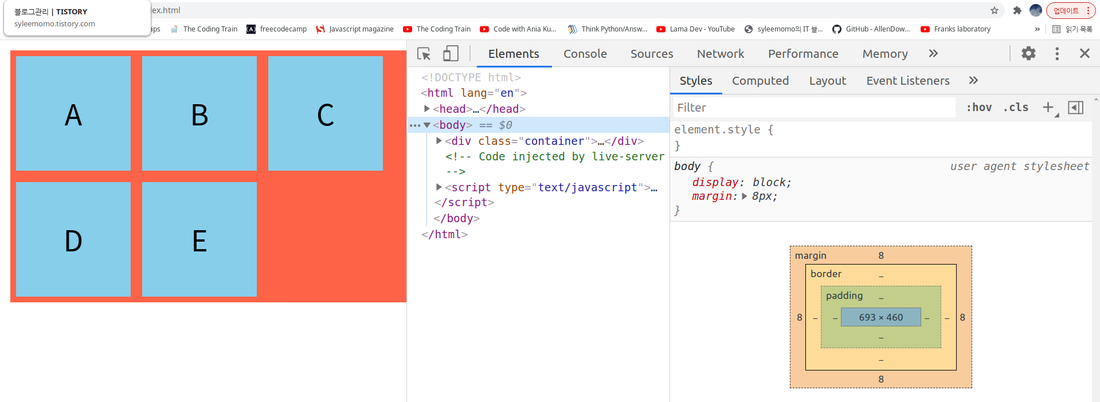Click the blue box labeled B
The width and height of the screenshot is (1100, 402).
199,113
